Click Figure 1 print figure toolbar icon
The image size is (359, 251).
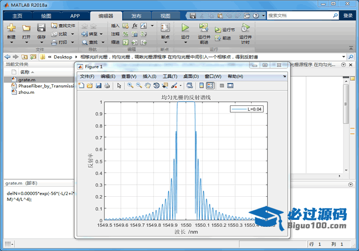tap(107, 85)
